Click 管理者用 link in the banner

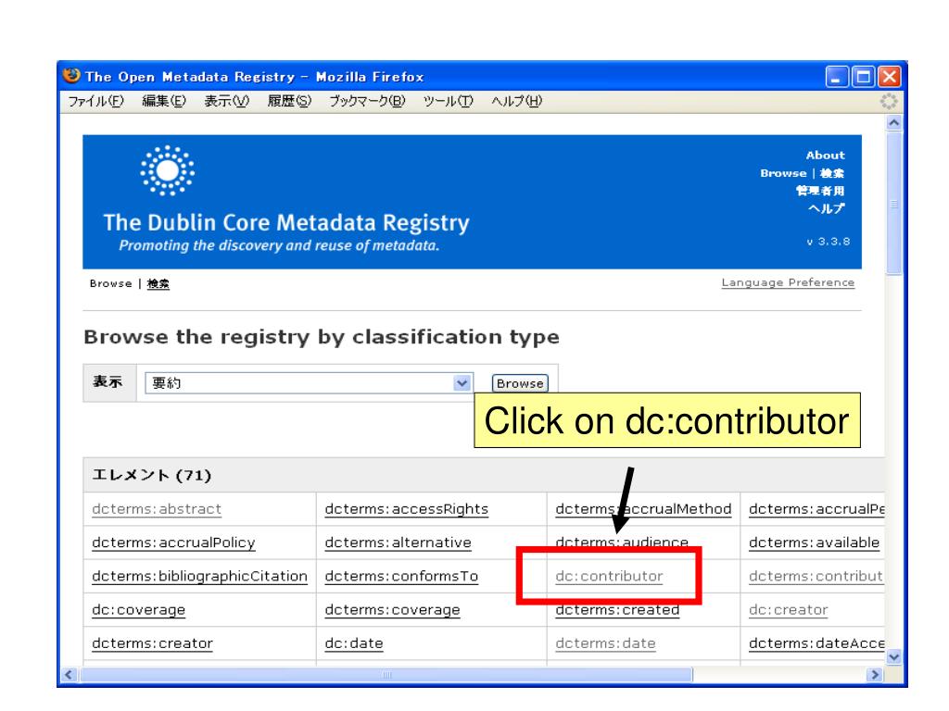pyautogui.click(x=820, y=191)
